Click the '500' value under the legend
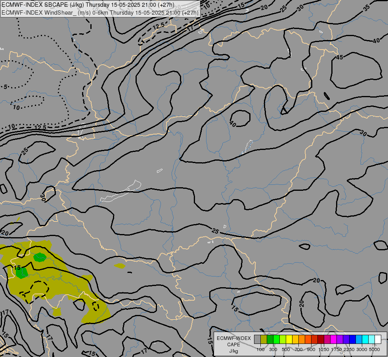The width and height of the screenshot is (388, 357). [286, 349]
